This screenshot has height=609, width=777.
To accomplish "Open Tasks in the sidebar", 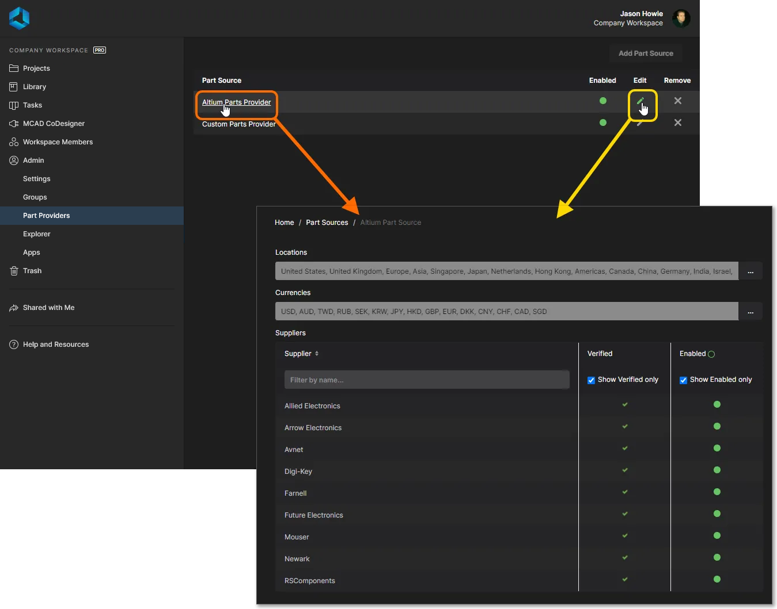I will coord(32,105).
